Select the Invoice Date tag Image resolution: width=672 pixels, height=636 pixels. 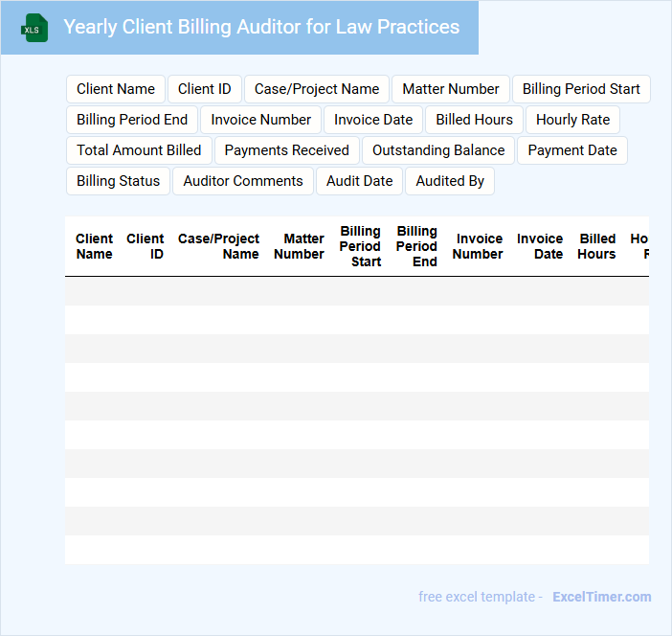click(x=373, y=120)
